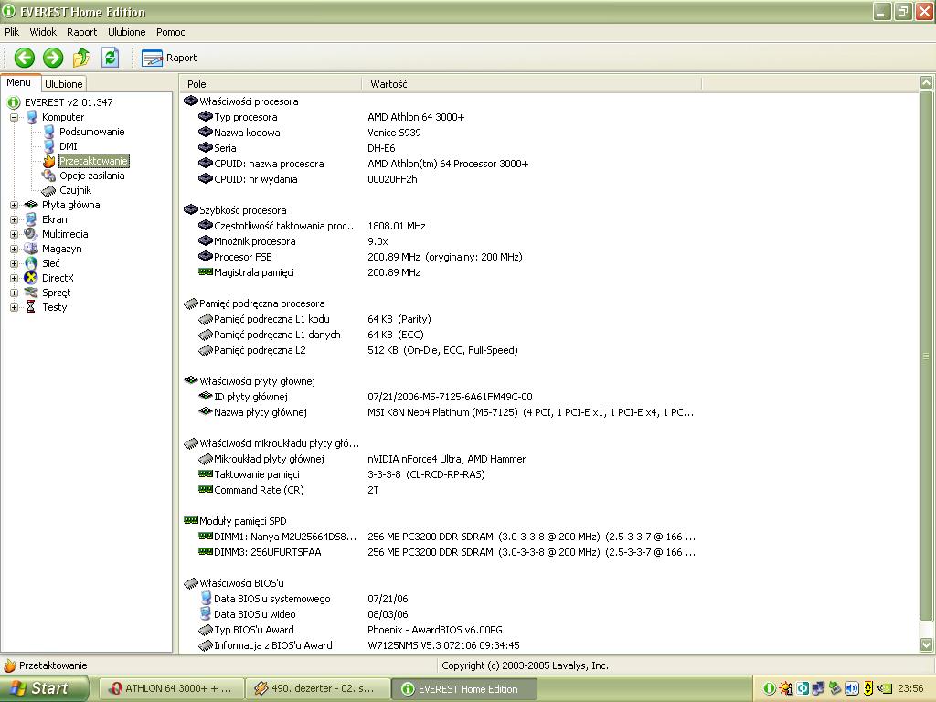936x702 pixels.
Task: Click the volume speaker tray icon
Action: (851, 689)
